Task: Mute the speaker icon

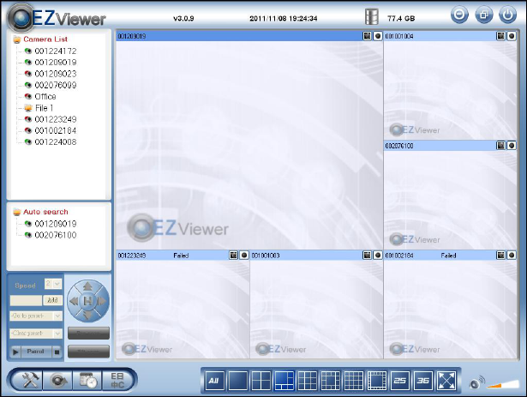Action: (x=476, y=382)
